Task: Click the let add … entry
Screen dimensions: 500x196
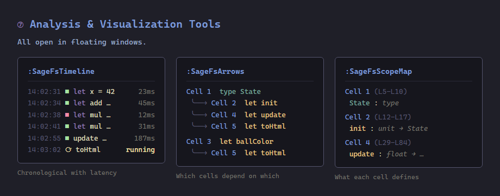Action: pyautogui.click(x=92, y=103)
